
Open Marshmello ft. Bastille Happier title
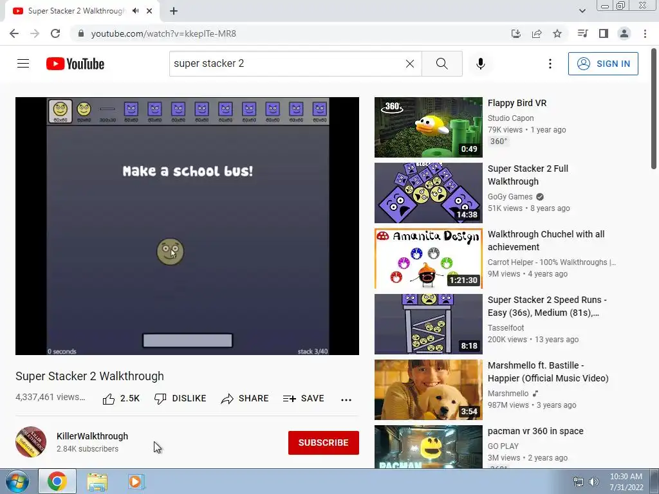click(548, 371)
